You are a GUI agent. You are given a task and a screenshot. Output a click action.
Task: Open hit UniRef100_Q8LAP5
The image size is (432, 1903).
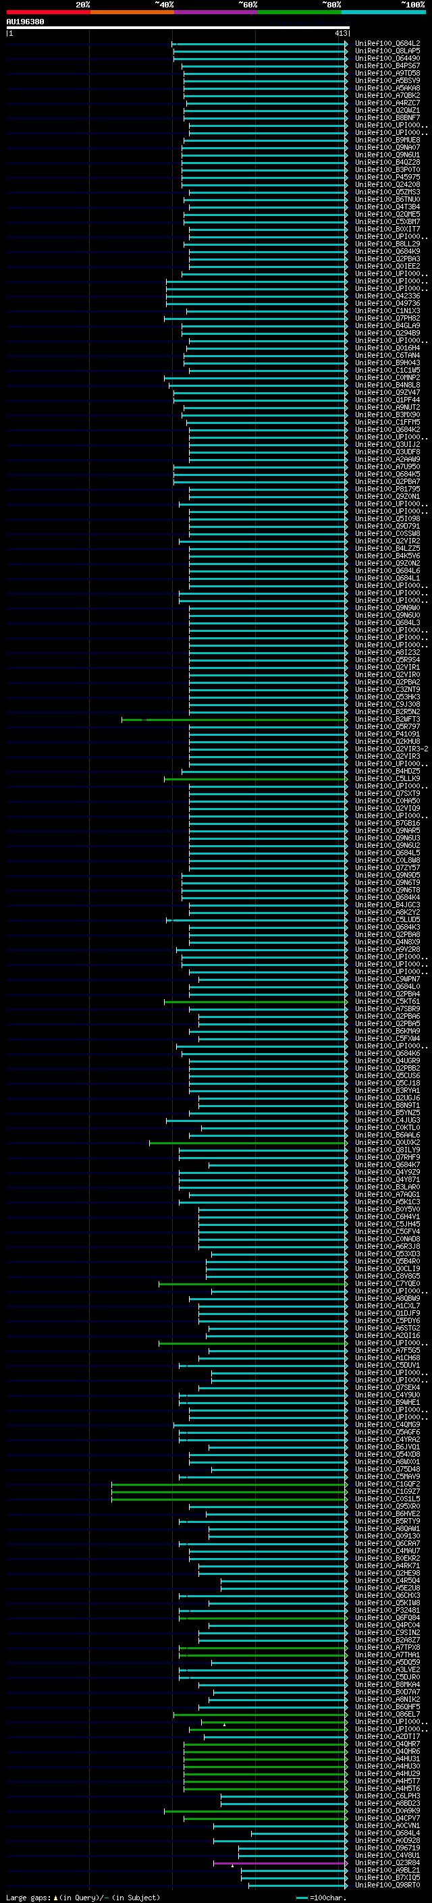[x=387, y=51]
